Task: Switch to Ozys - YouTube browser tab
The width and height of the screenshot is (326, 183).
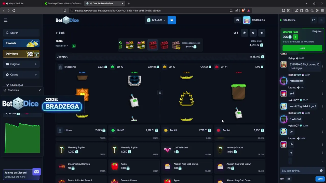Action: point(20,4)
